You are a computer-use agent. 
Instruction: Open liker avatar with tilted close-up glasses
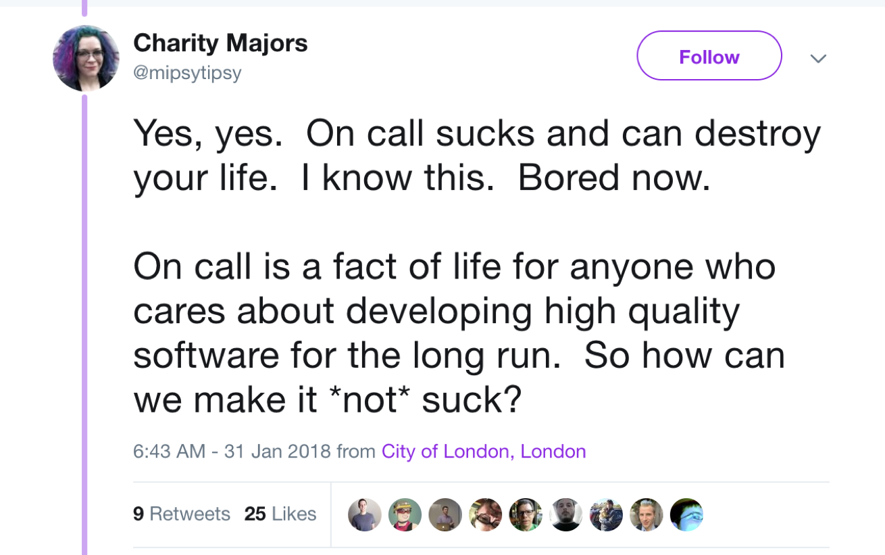point(485,514)
